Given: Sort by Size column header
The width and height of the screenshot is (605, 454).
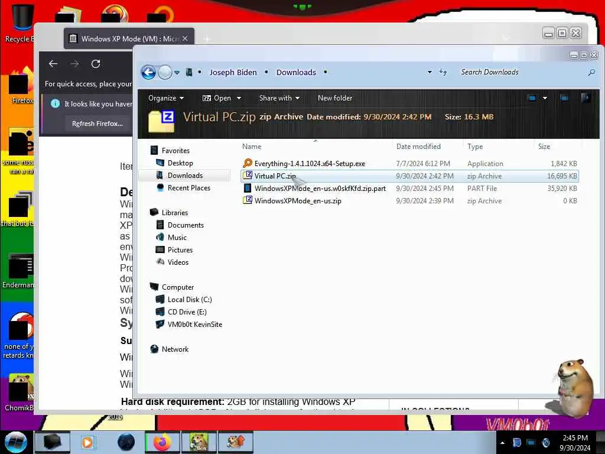Looking at the screenshot, I should [544, 147].
